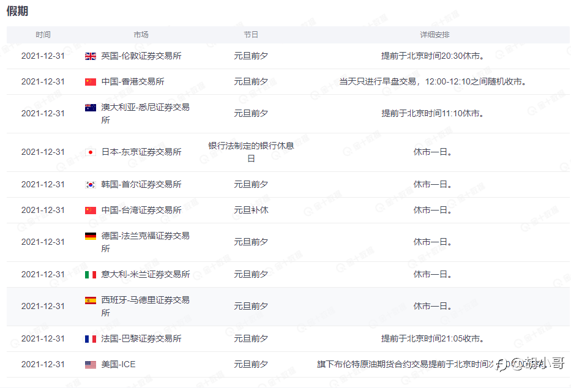Click 元旦前夕 in the Seoul row
The height and width of the screenshot is (388, 571).
click(251, 184)
